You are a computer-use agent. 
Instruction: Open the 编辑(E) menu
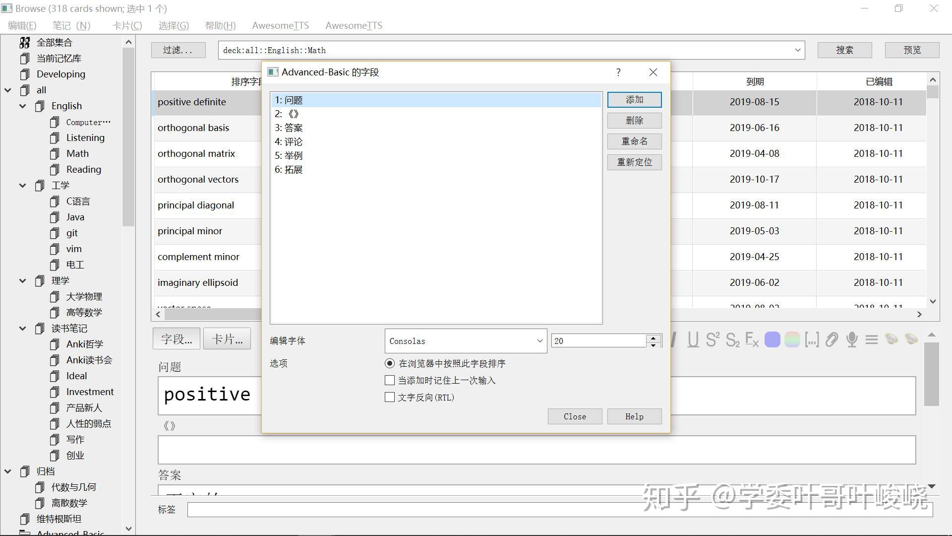click(22, 25)
